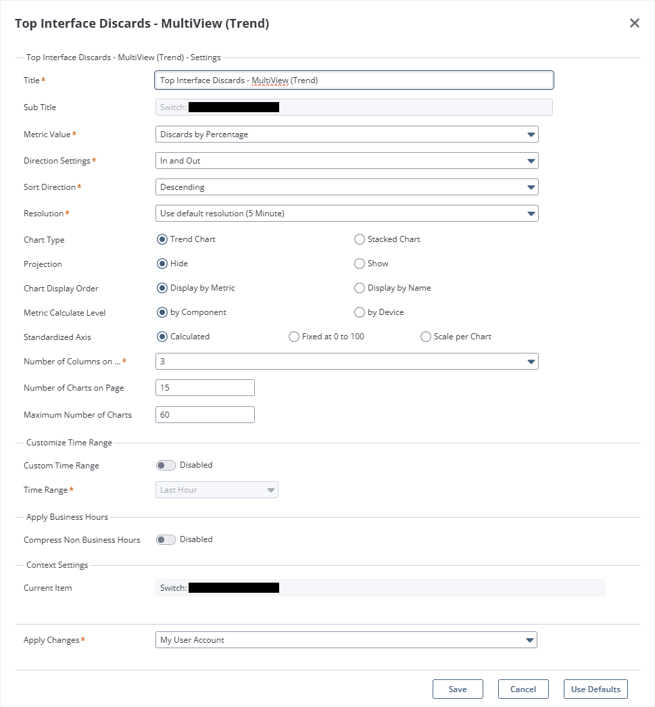The width and height of the screenshot is (655, 707).
Task: Toggle Compress Non Business Hours switch
Action: 166,539
